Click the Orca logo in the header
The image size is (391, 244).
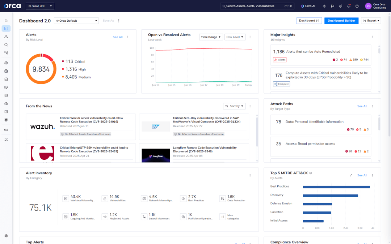[12, 6]
